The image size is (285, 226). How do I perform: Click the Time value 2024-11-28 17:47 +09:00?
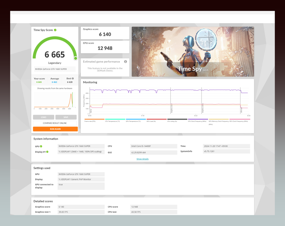pos(226,146)
